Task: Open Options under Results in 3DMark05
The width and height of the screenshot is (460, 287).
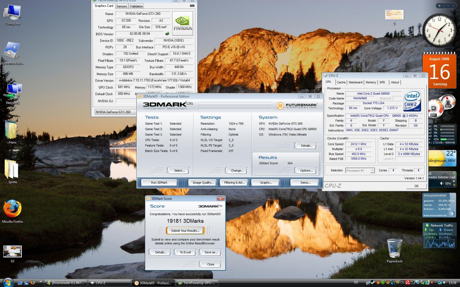Action: (306, 170)
